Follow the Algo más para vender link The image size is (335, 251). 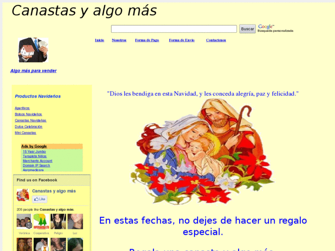(33, 71)
